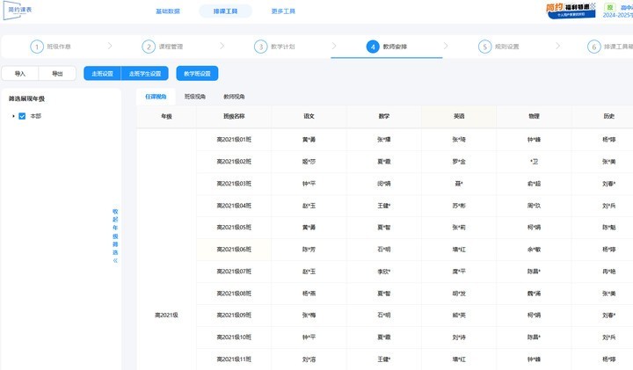The height and width of the screenshot is (370, 633).
Task: Collapse the grade filter panel 收起年级筛选
Action: pyautogui.click(x=114, y=236)
